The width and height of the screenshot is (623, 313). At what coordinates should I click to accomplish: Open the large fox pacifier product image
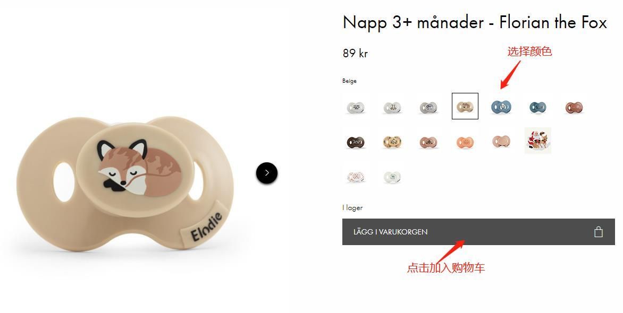pyautogui.click(x=125, y=183)
